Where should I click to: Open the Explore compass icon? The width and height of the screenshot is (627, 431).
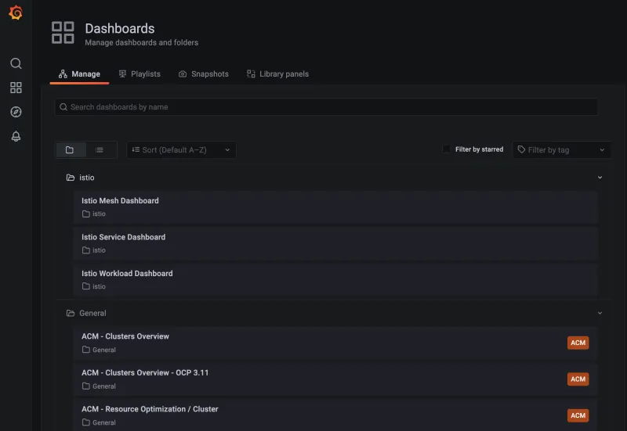tap(16, 112)
